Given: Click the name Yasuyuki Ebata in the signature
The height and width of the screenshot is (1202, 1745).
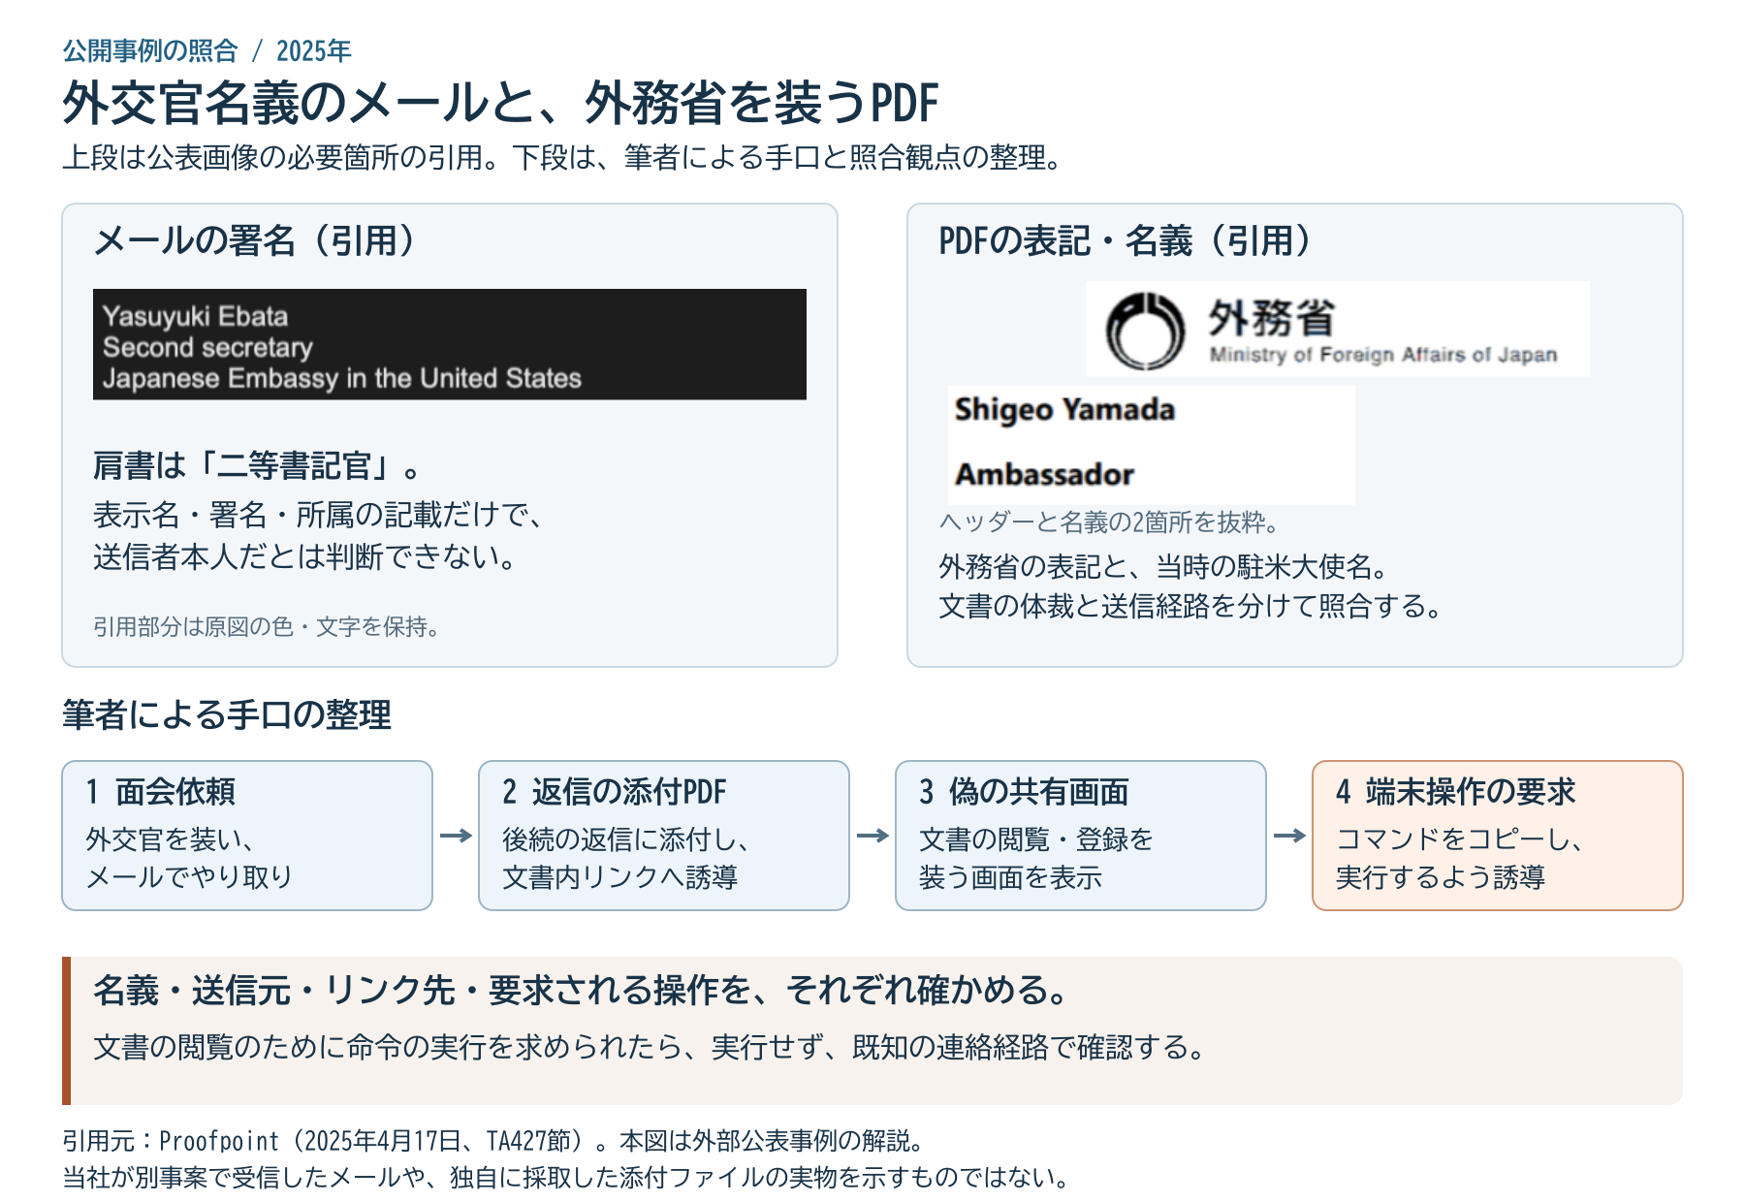Looking at the screenshot, I should click(x=195, y=316).
